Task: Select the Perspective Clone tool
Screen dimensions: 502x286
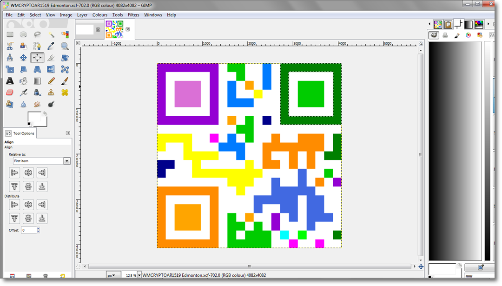Action: point(10,105)
